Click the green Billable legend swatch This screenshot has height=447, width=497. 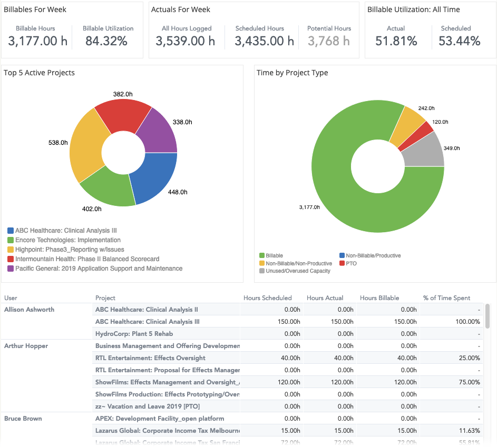[262, 255]
